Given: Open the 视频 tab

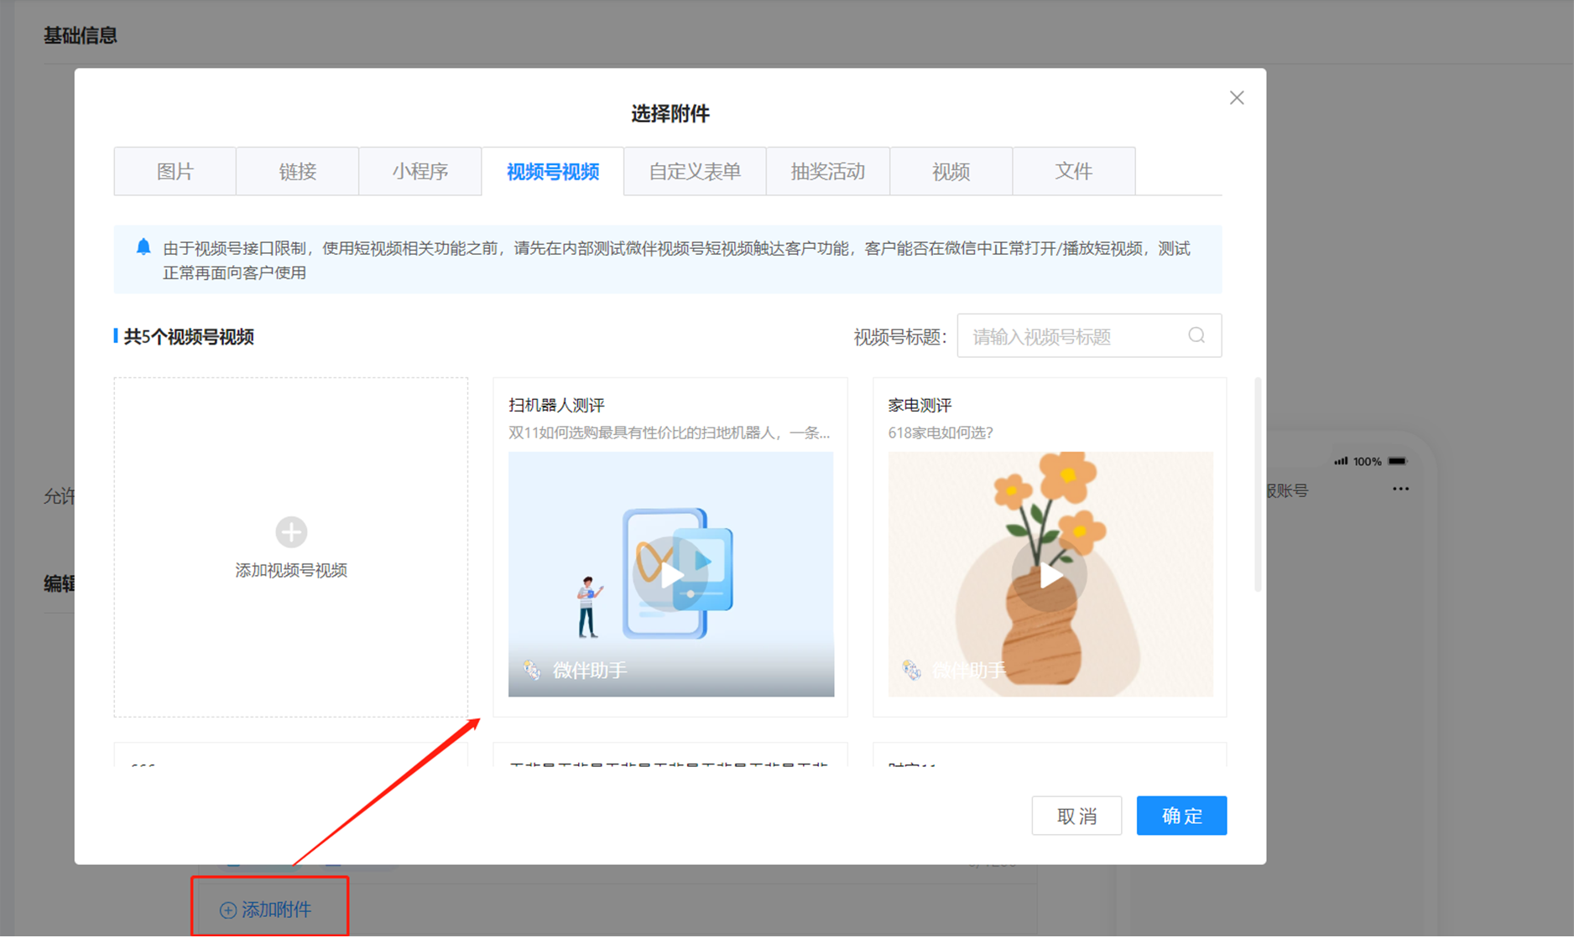Looking at the screenshot, I should (x=951, y=171).
